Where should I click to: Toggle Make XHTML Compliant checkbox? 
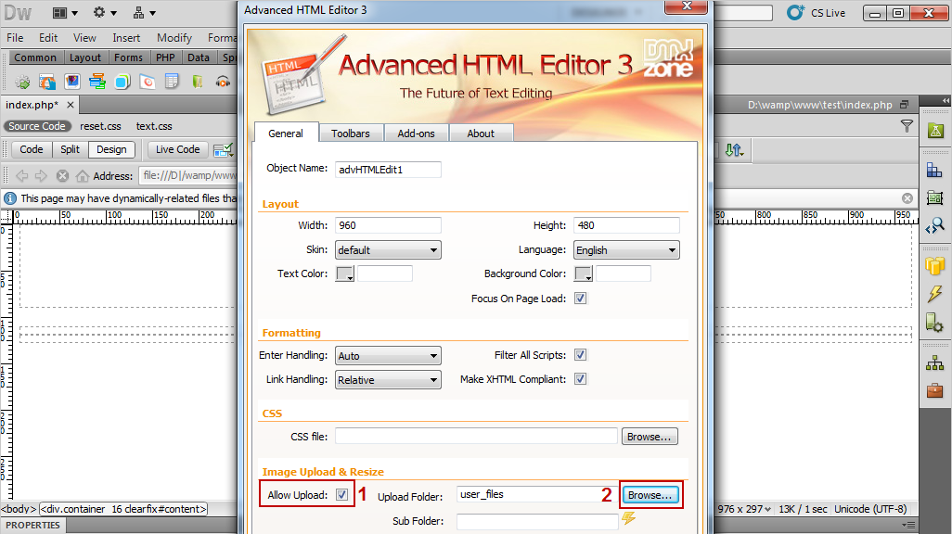pos(581,378)
